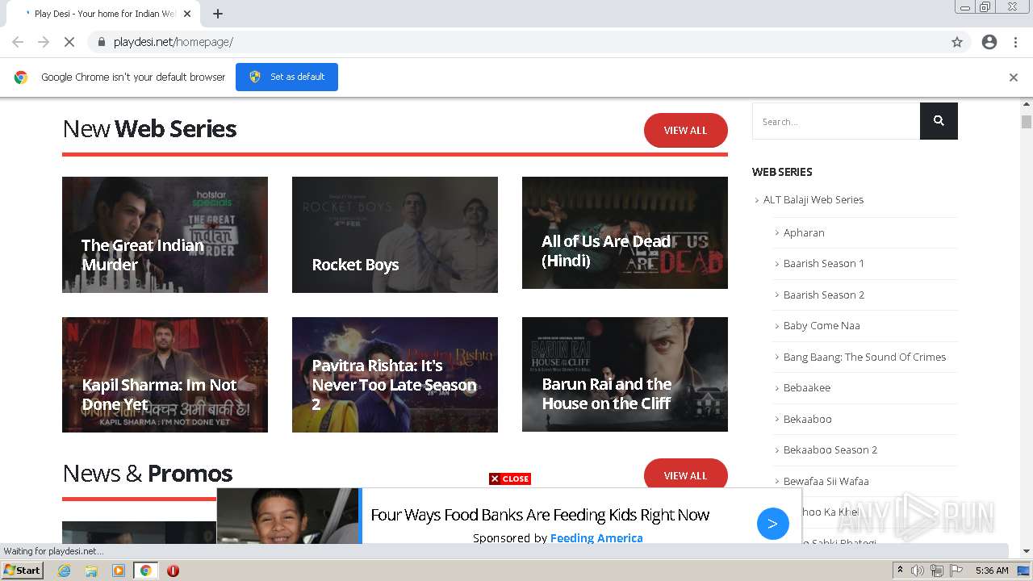This screenshot has height=581, width=1033.
Task: Click the Set as default button
Action: [x=286, y=77]
